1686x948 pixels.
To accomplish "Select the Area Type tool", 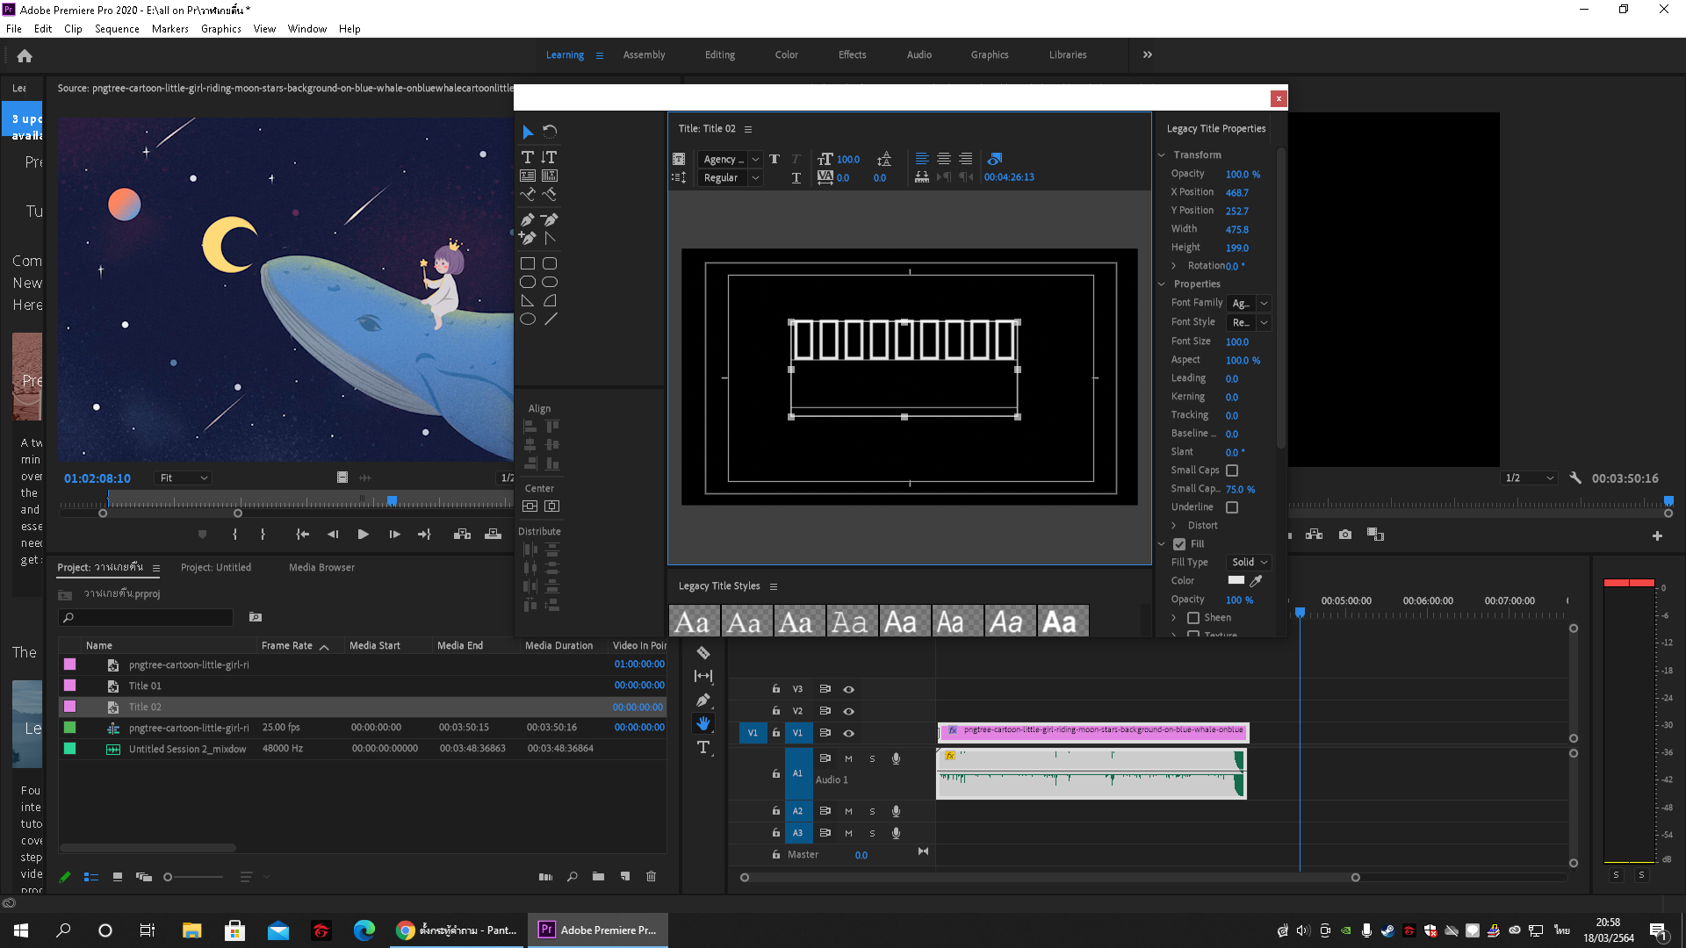I will [528, 176].
